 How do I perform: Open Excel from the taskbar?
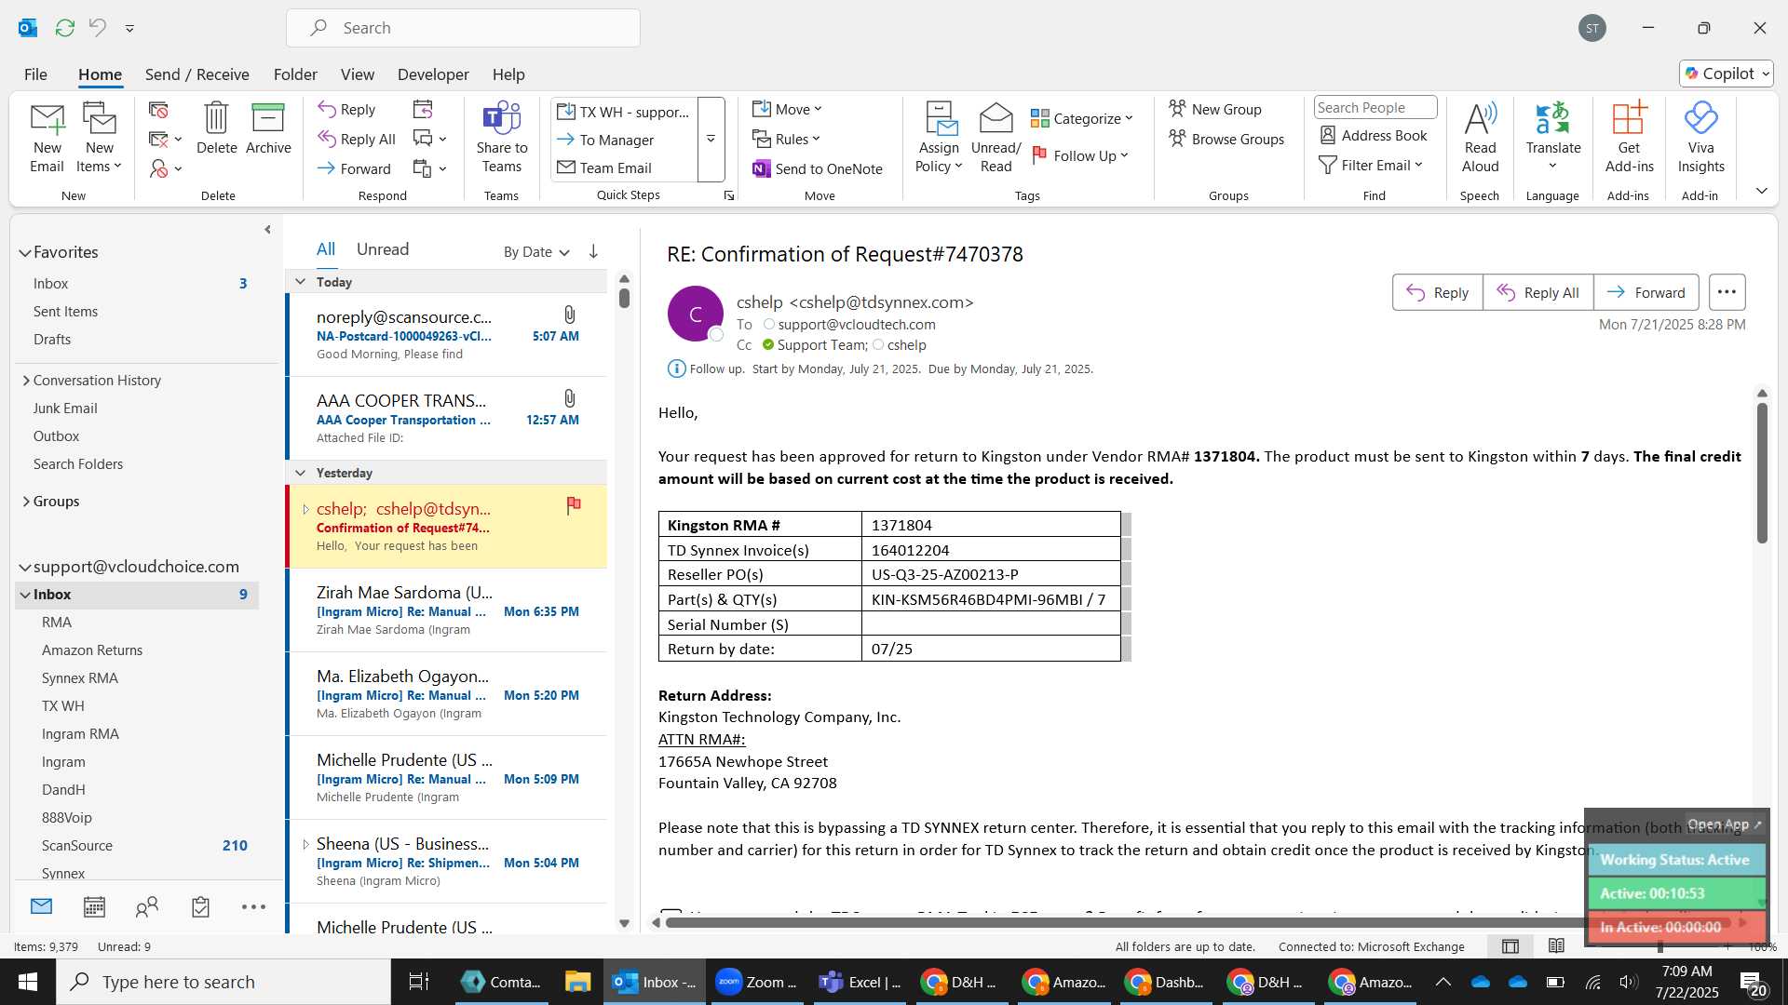(860, 982)
